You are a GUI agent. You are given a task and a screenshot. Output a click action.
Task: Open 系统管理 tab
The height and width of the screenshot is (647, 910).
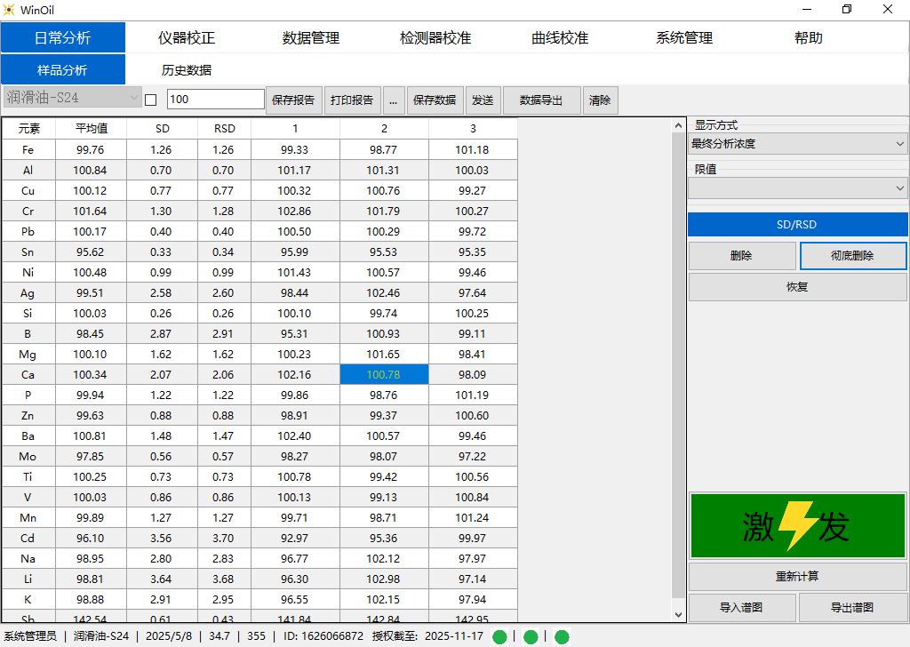click(684, 37)
